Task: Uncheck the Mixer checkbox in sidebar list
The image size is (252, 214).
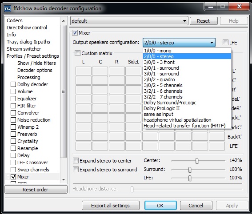Action: click(x=13, y=177)
